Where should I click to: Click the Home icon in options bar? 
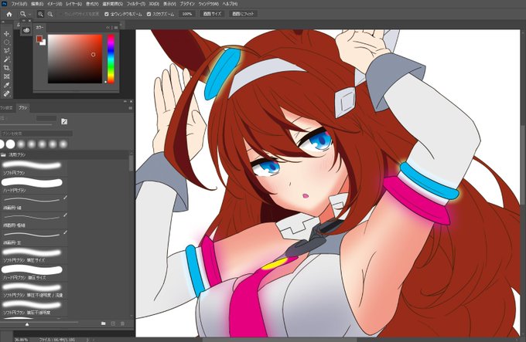(9, 14)
